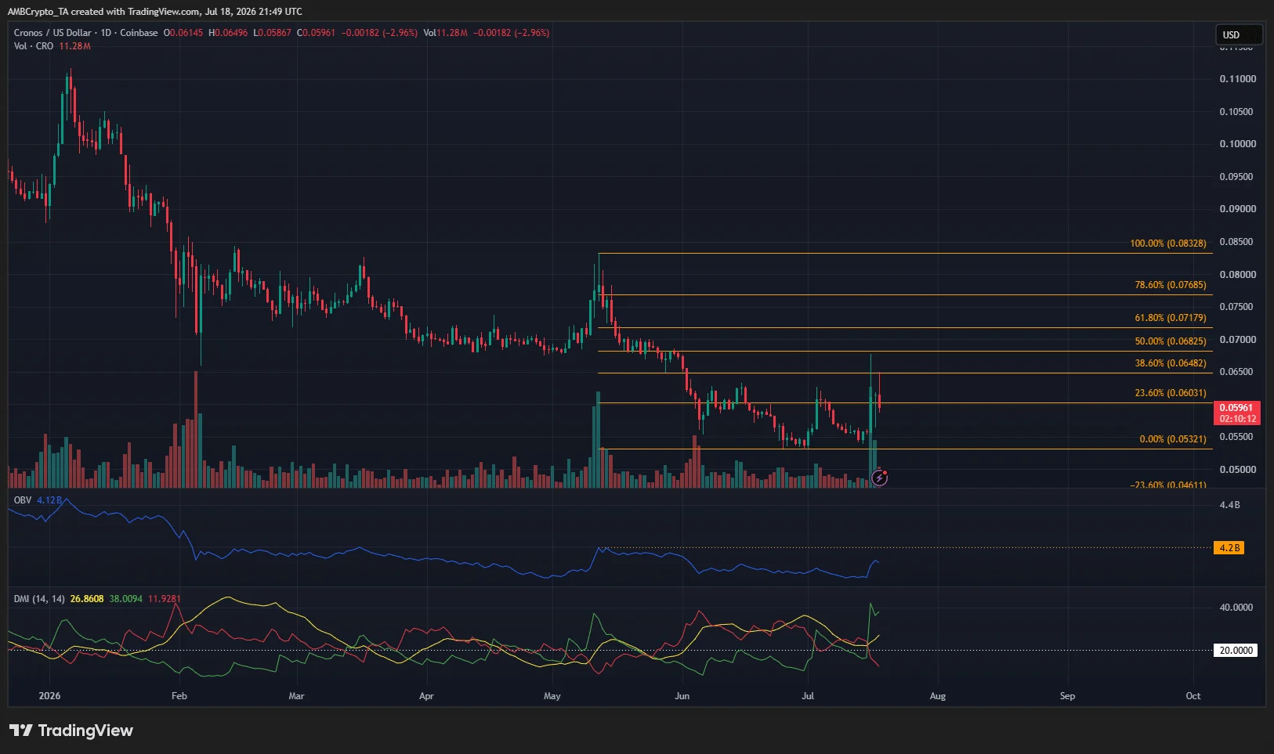
Task: Click the 20.0000 DMI level label
Action: coord(1236,651)
